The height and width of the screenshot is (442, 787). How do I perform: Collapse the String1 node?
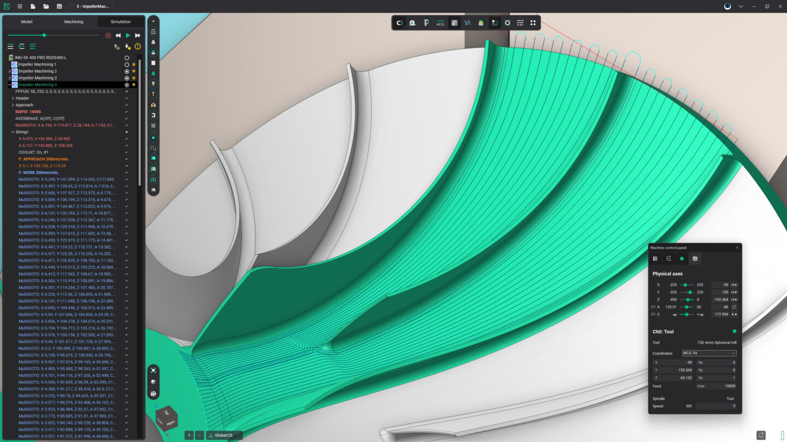point(12,132)
